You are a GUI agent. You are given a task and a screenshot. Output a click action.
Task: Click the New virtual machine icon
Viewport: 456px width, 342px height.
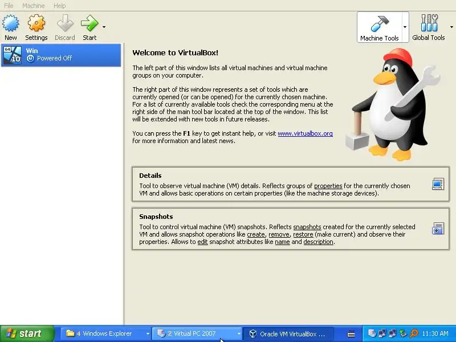click(x=11, y=23)
